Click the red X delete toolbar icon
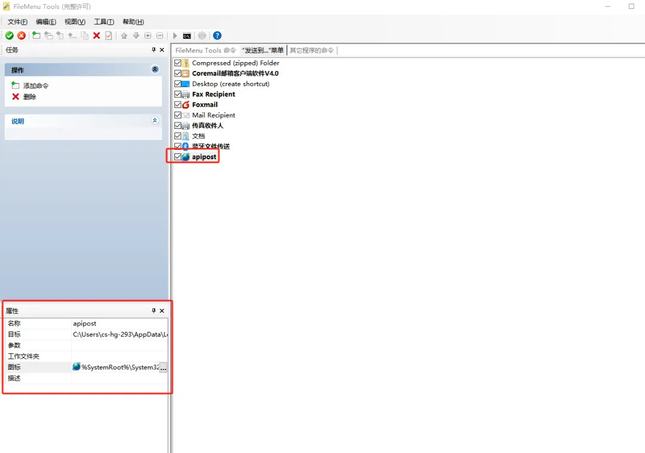The width and height of the screenshot is (645, 453). 96,35
